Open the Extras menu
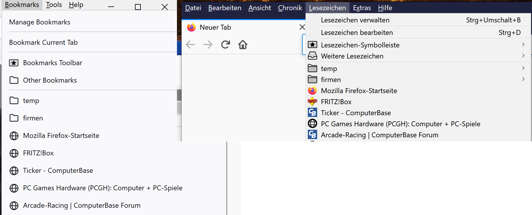The height and width of the screenshot is (215, 532). [362, 8]
